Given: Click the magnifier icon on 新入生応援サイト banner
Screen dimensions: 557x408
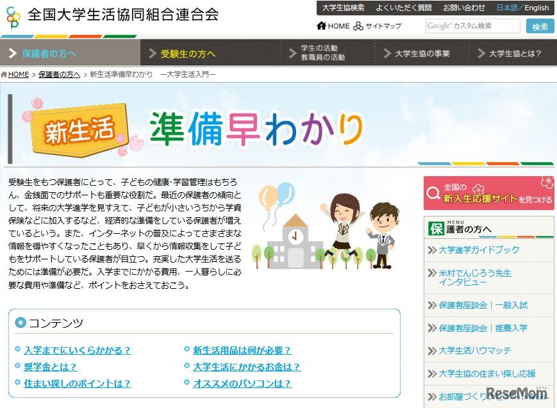Looking at the screenshot, I should pos(433,192).
